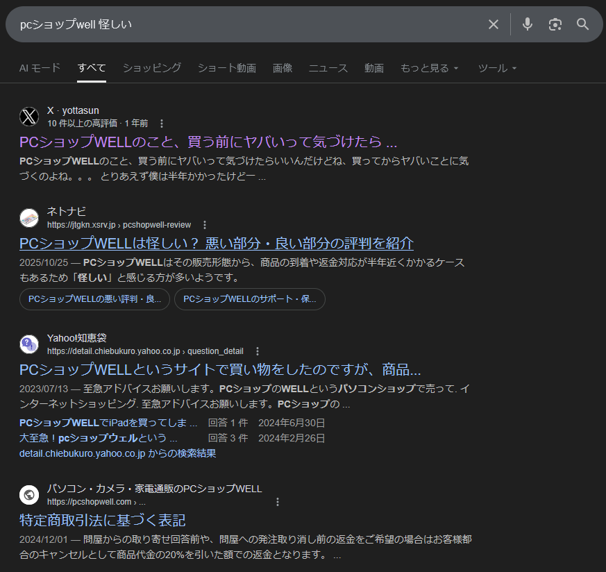Open Google Lens camera search icon
Screen dimensions: 606x572
click(555, 24)
